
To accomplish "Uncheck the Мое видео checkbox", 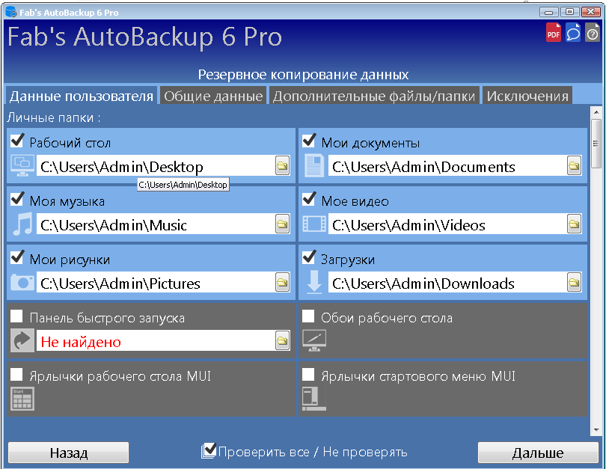I will point(309,200).
